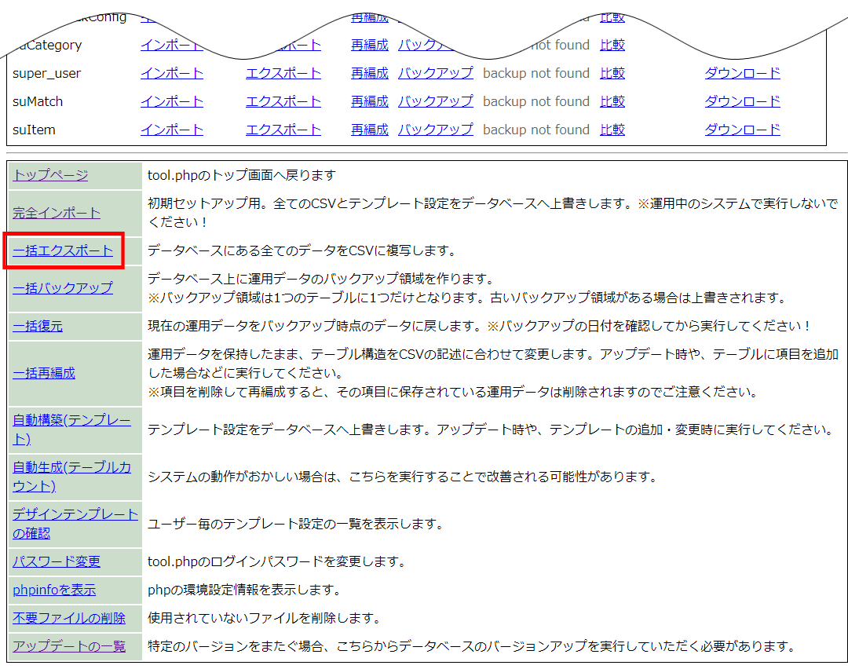
Task: Click ダウンロード for the suItem row
Action: coord(741,130)
